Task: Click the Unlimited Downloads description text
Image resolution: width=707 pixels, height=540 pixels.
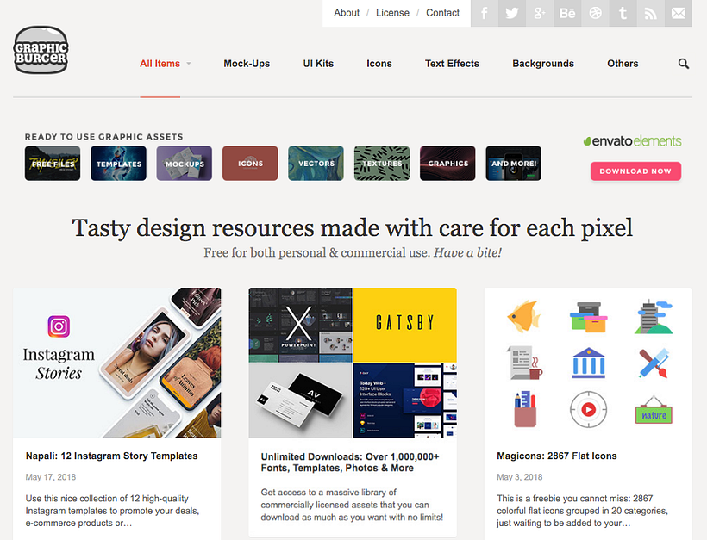Action: [352, 505]
